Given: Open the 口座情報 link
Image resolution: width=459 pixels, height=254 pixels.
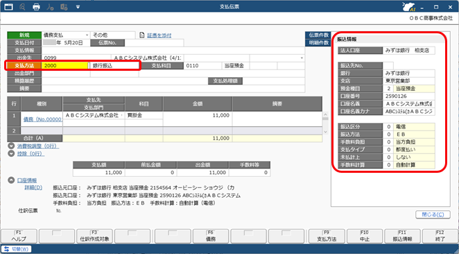Looking at the screenshot, I should click(x=27, y=180).
